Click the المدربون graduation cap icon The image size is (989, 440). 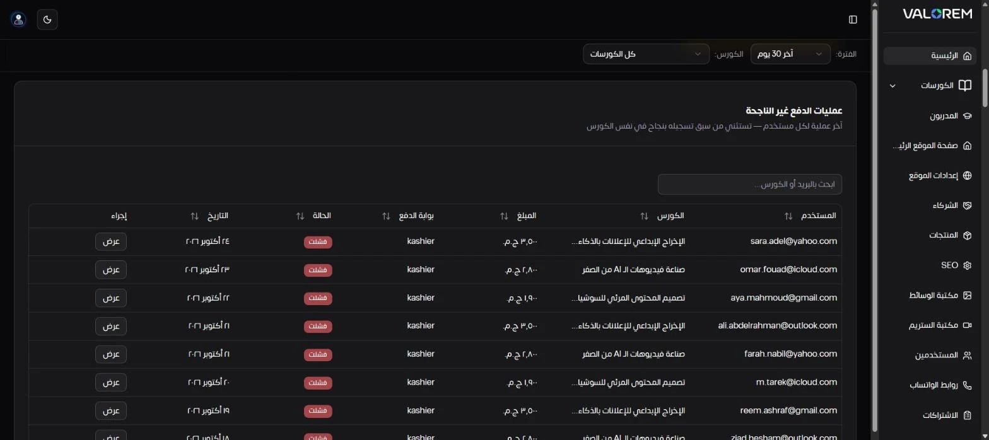click(967, 116)
